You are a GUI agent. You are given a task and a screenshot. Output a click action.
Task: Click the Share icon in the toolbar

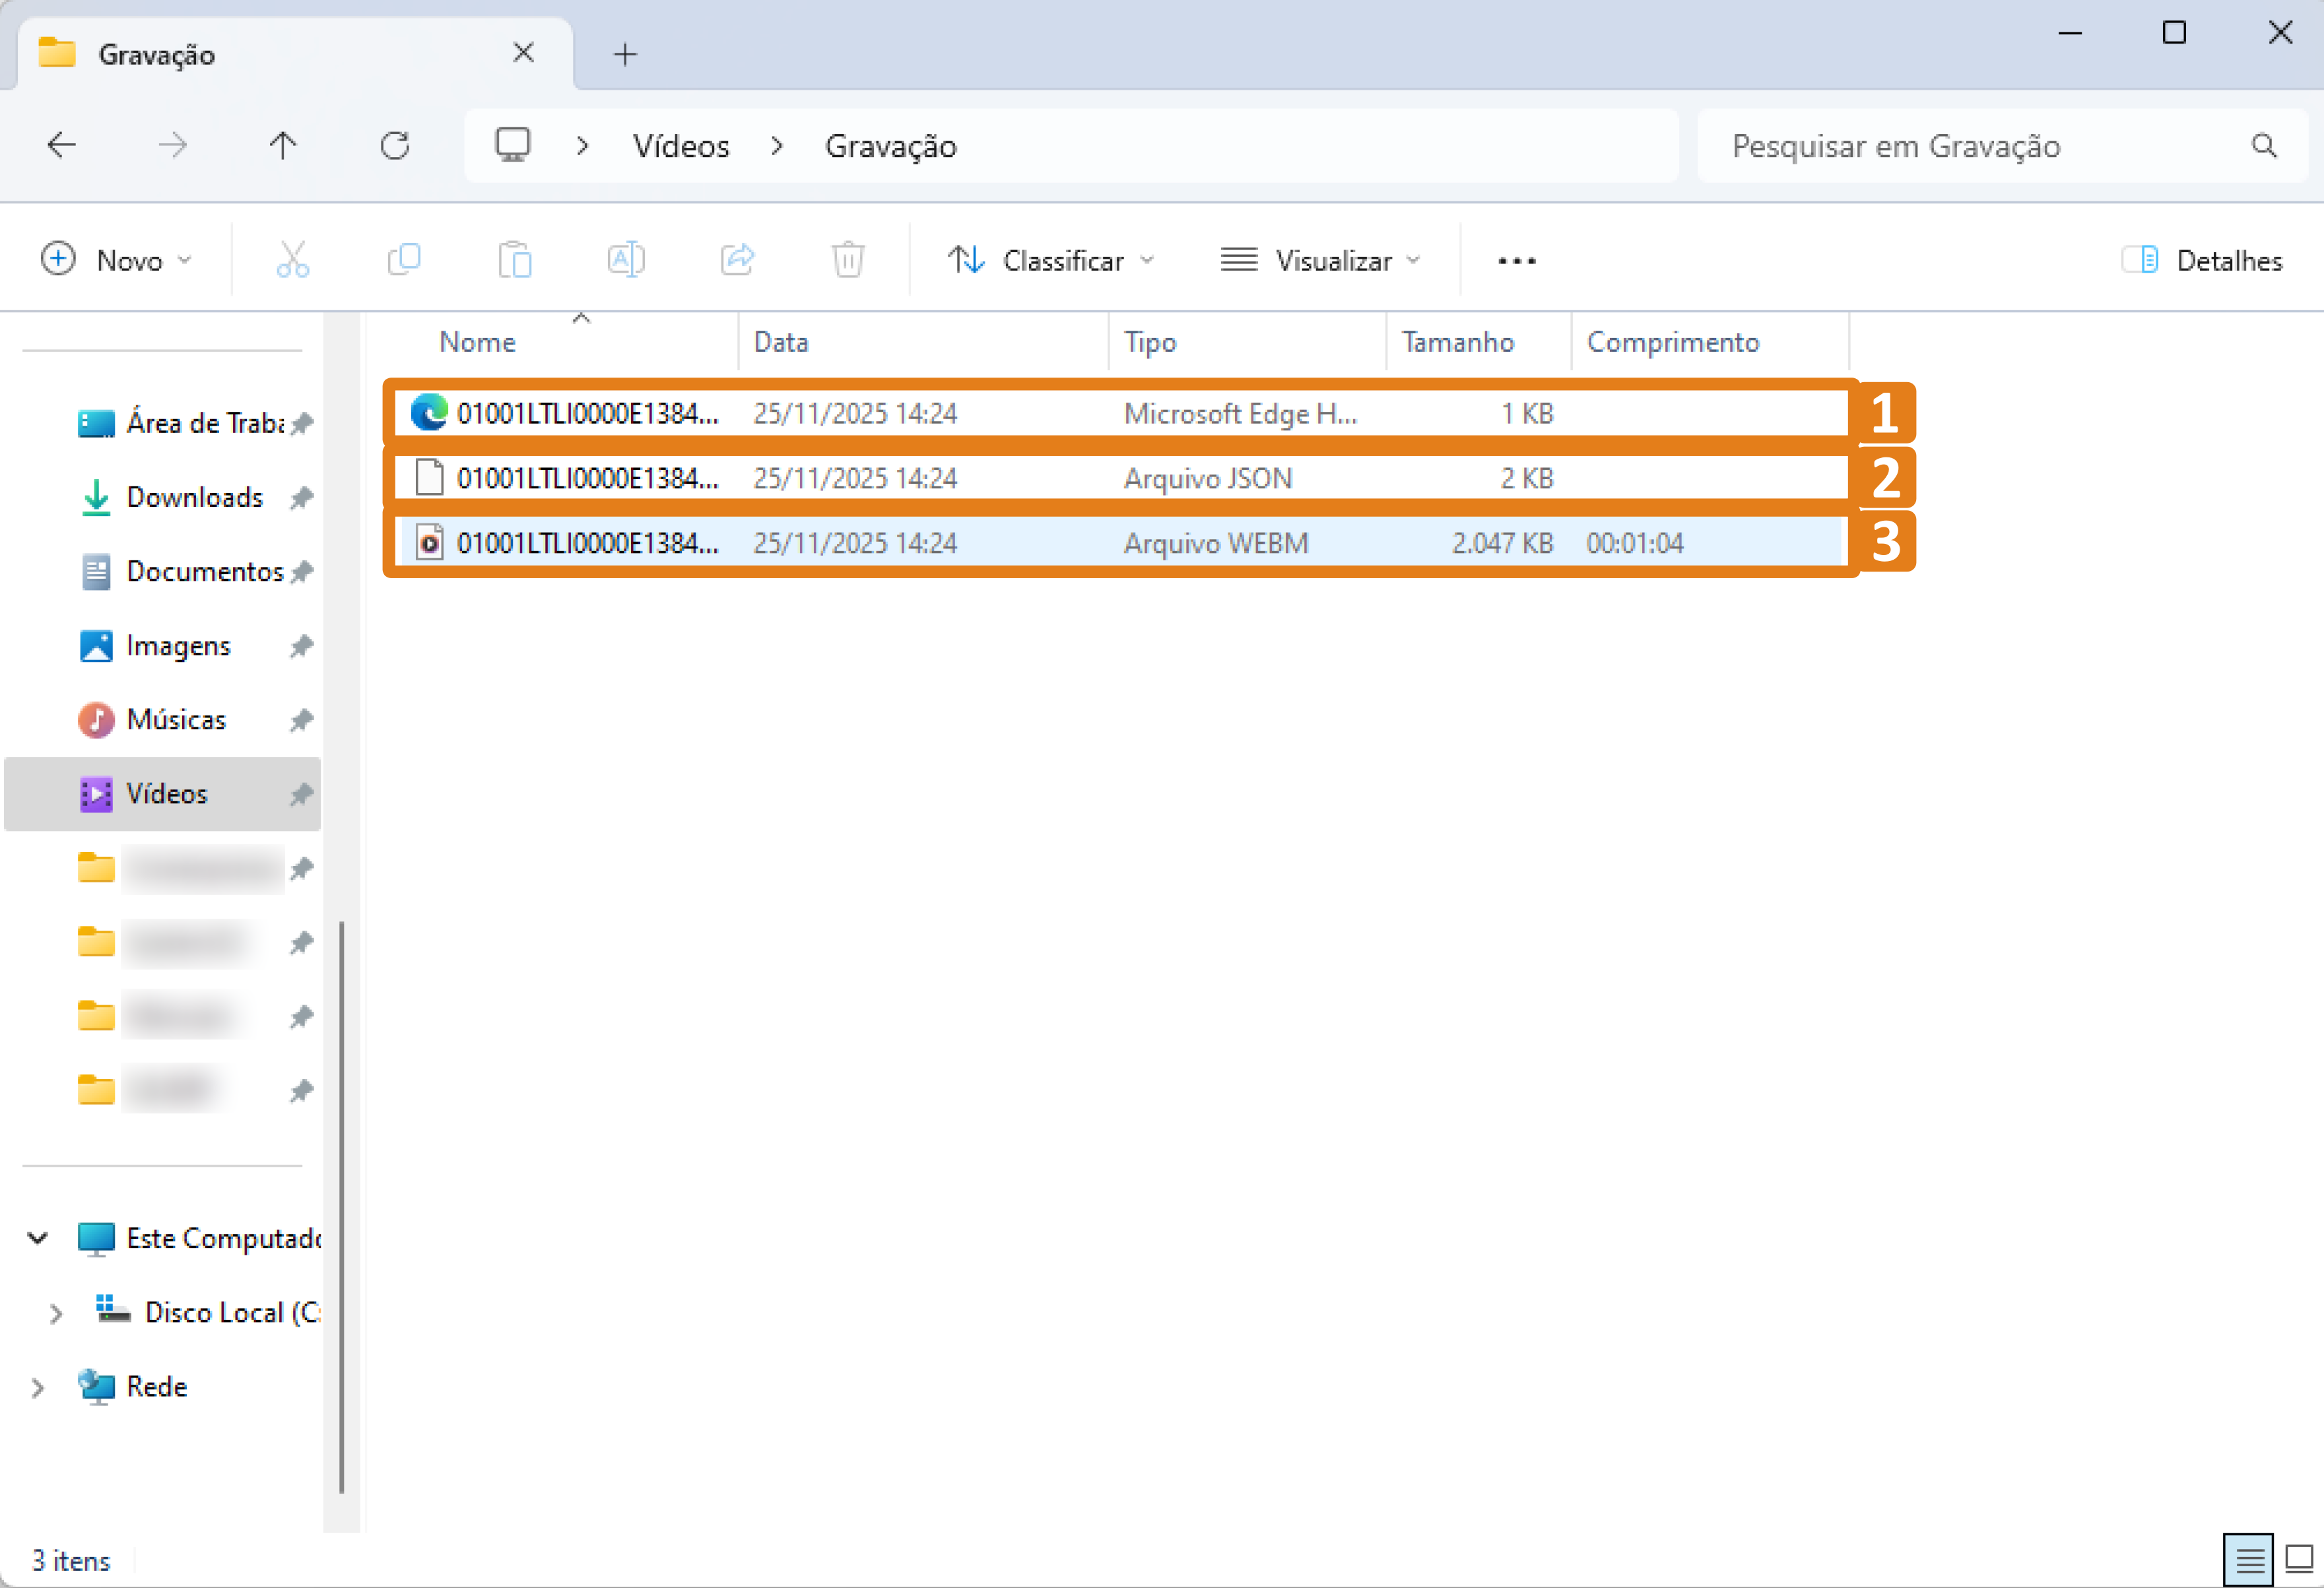click(x=737, y=259)
